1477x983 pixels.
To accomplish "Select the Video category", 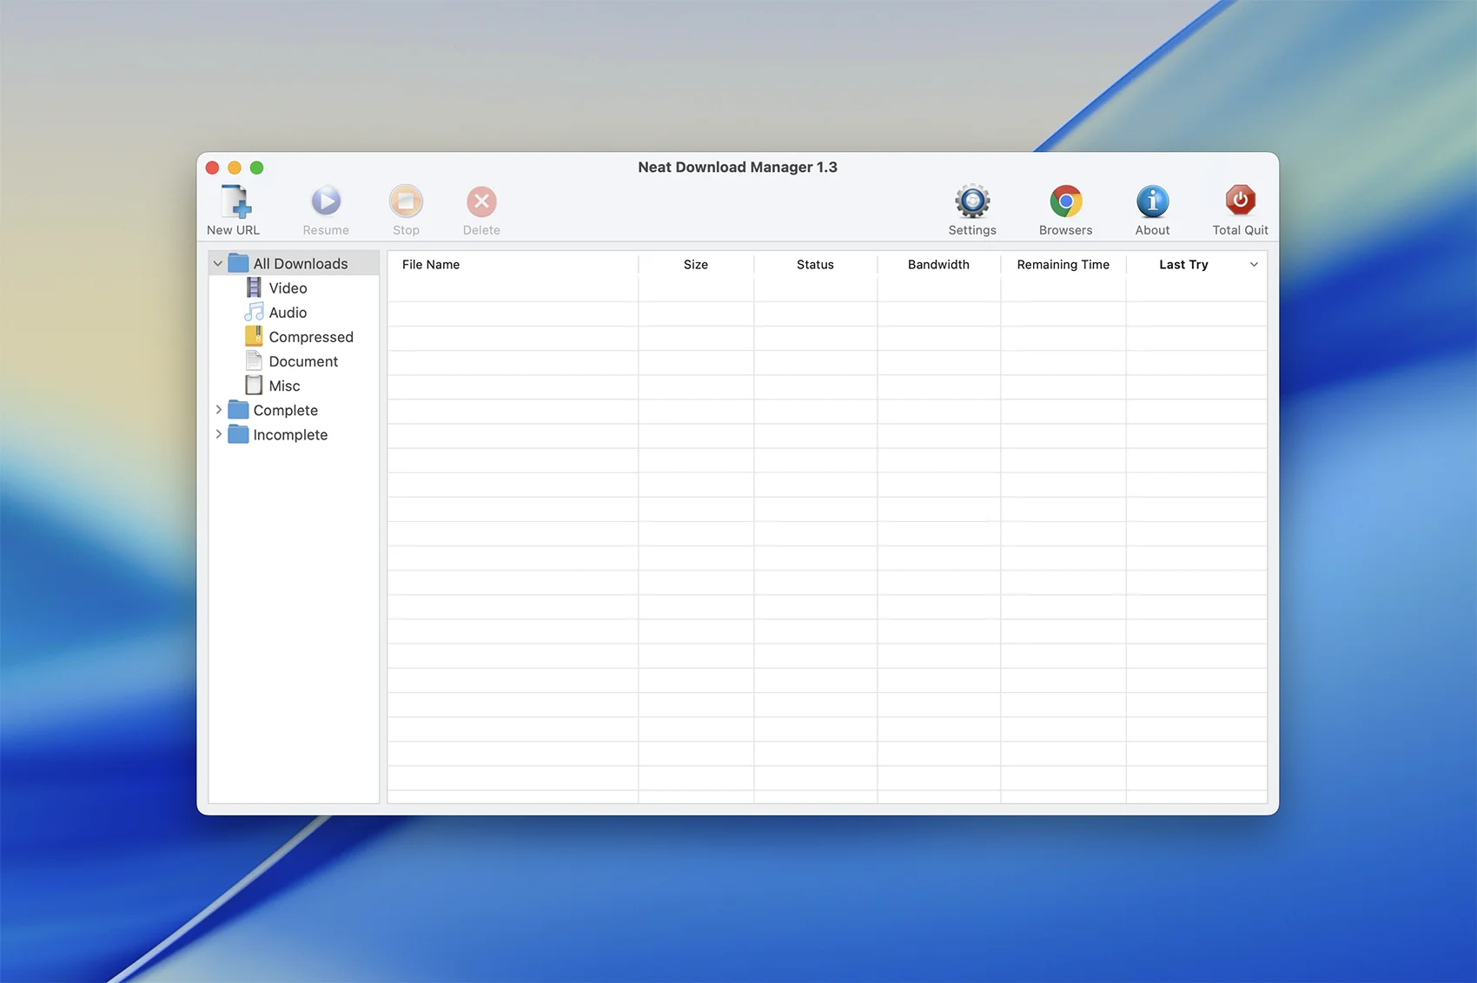I will coord(288,288).
